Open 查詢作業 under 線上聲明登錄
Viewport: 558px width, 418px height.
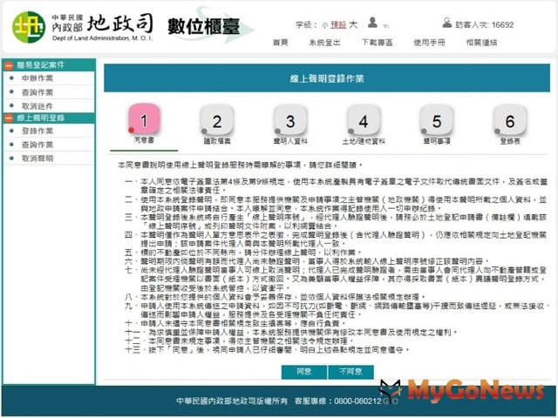click(x=37, y=145)
